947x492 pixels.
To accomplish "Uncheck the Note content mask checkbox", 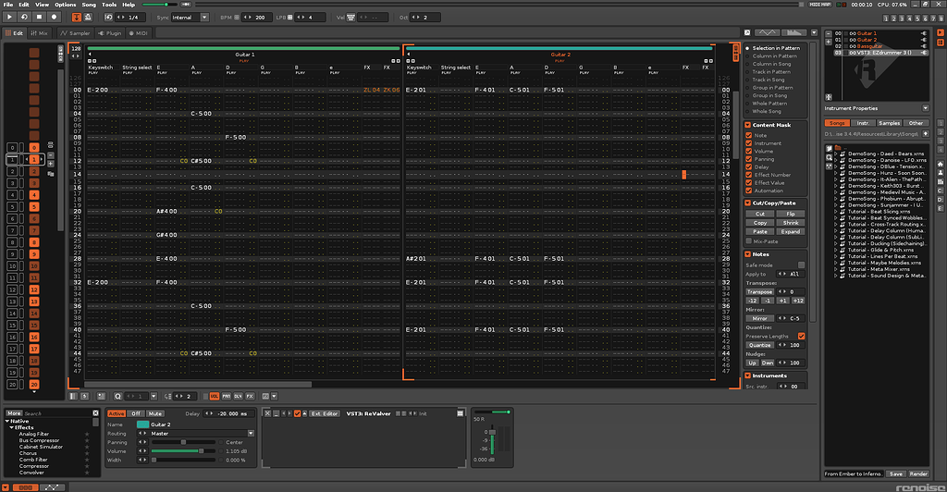I will (x=749, y=135).
